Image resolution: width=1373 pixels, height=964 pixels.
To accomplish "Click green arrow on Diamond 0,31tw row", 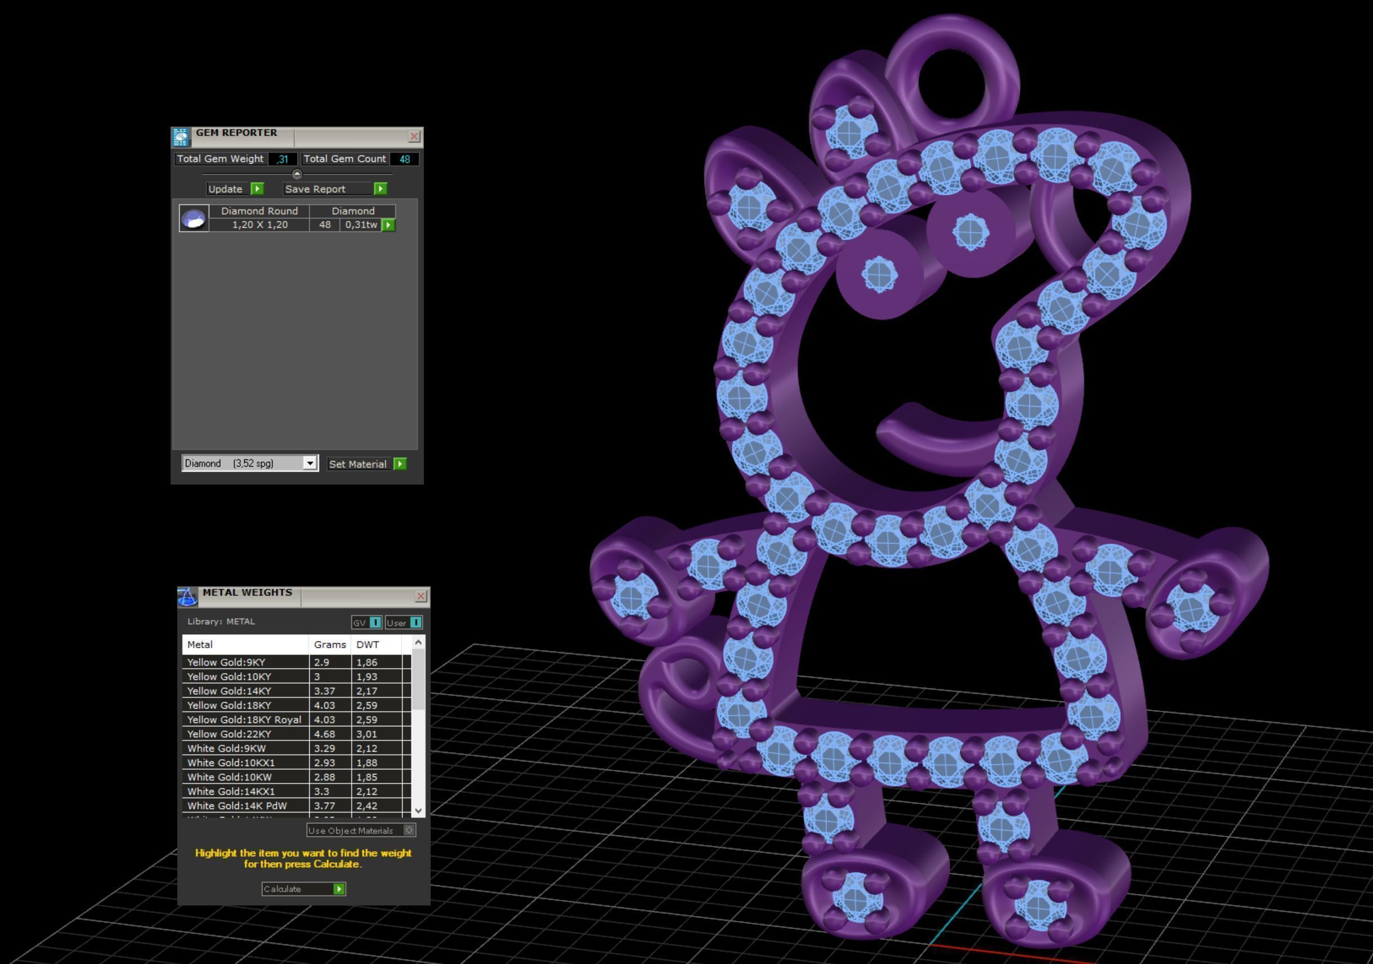I will click(x=388, y=225).
